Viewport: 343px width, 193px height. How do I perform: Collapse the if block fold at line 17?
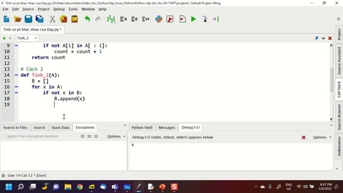click(17, 93)
